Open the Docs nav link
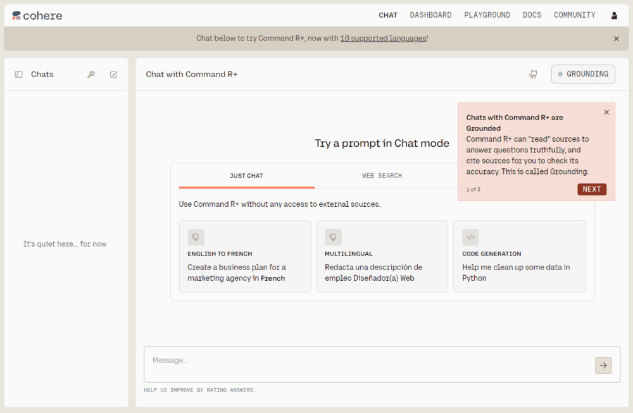The height and width of the screenshot is (413, 633). click(x=532, y=15)
